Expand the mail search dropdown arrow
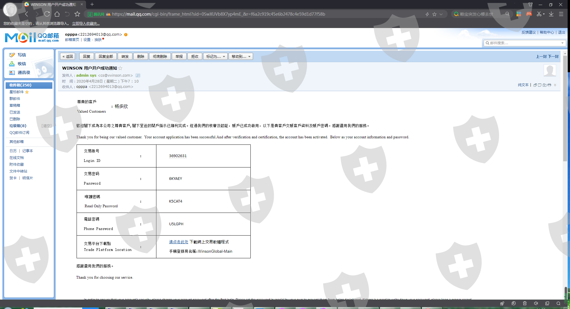Image resolution: width=570 pixels, height=309 pixels. 562,43
